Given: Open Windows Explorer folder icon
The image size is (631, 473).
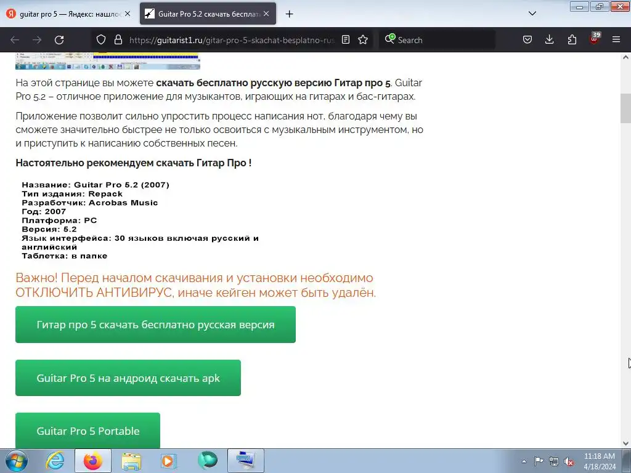Looking at the screenshot, I should pos(131,461).
